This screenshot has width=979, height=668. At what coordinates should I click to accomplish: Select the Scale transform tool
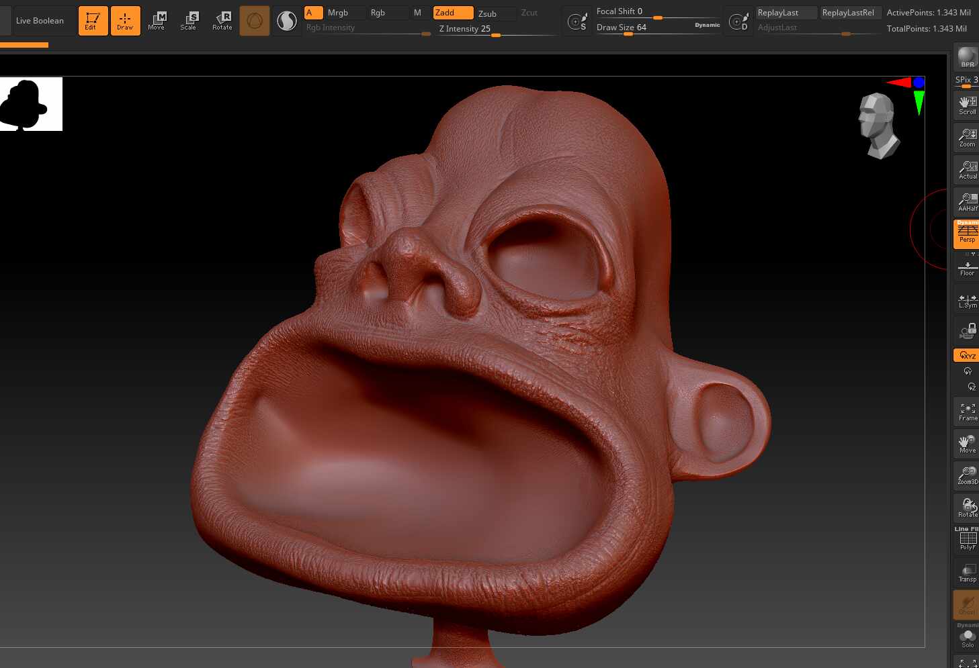(x=189, y=21)
